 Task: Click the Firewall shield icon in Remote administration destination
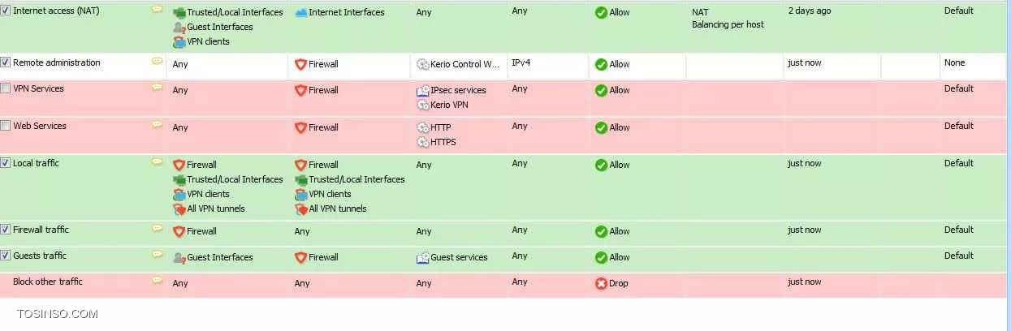click(x=300, y=64)
